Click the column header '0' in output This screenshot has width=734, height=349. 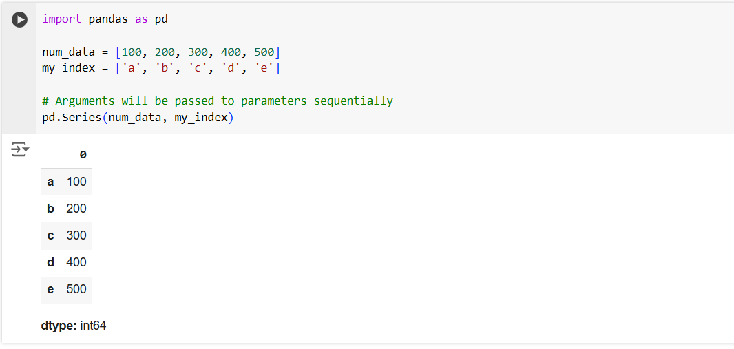click(x=83, y=155)
